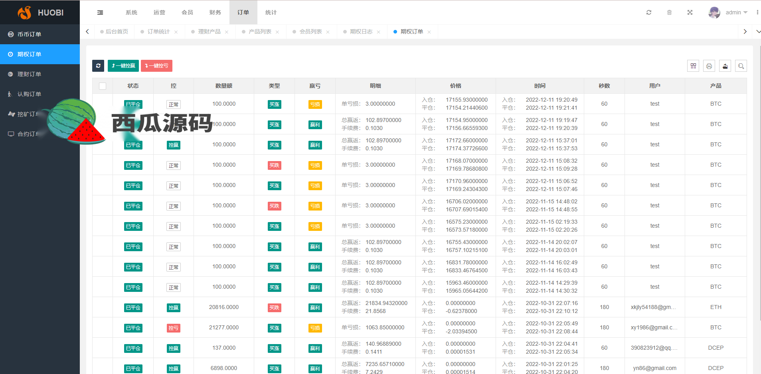The image size is (761, 374).
Task: Open the 订单 top menu
Action: (x=243, y=12)
